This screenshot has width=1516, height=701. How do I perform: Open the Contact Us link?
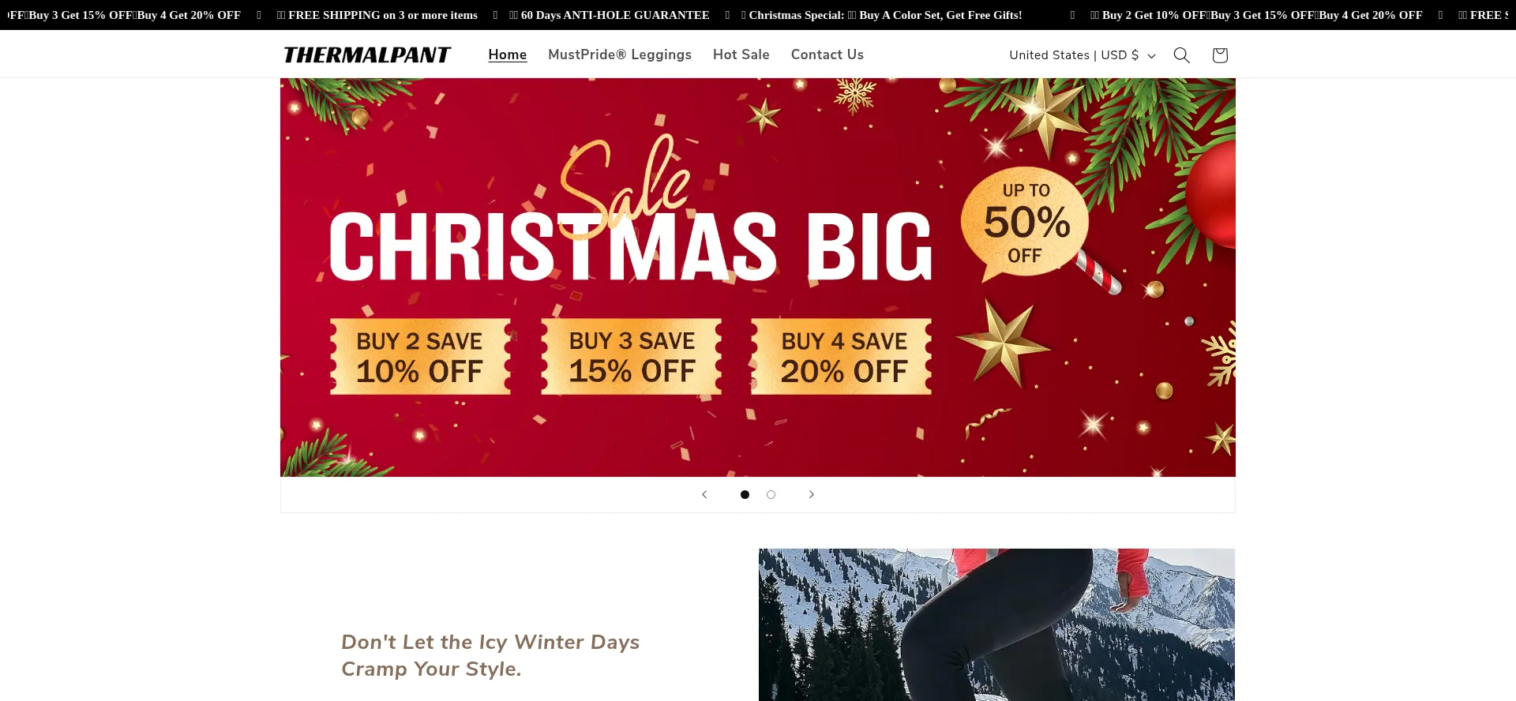(x=827, y=54)
